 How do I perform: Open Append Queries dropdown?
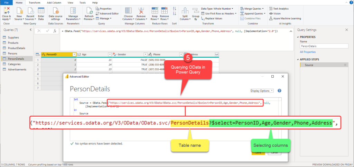click(253, 13)
